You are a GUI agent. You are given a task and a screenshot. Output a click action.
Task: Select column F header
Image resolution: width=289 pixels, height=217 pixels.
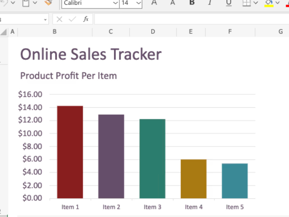230,32
